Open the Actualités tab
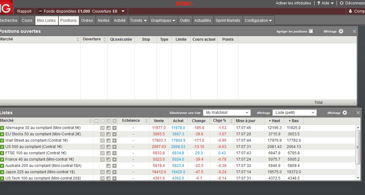 [202, 21]
